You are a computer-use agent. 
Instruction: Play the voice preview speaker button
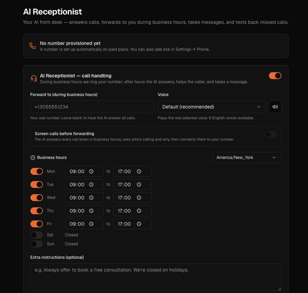click(x=275, y=107)
